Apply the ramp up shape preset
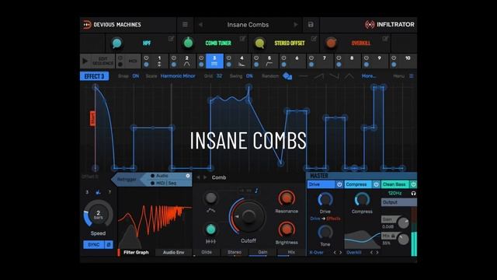 (x=319, y=76)
